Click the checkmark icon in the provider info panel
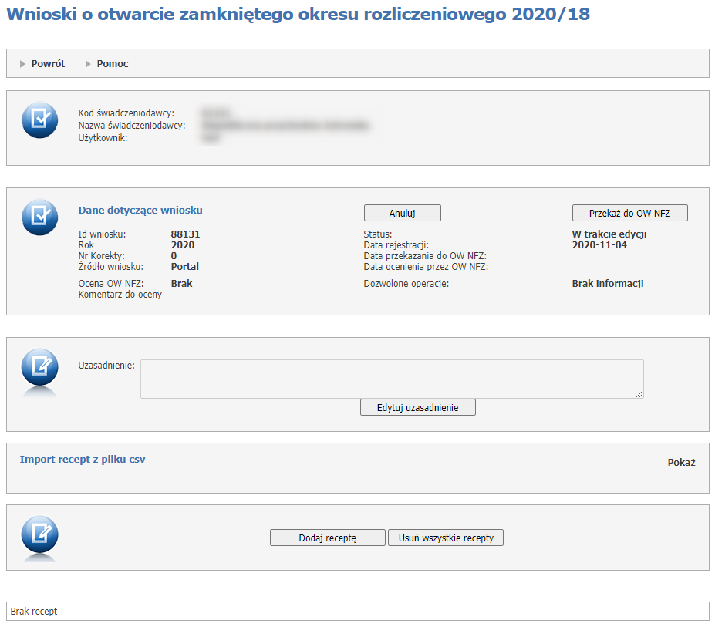The height and width of the screenshot is (627, 715). click(x=39, y=120)
